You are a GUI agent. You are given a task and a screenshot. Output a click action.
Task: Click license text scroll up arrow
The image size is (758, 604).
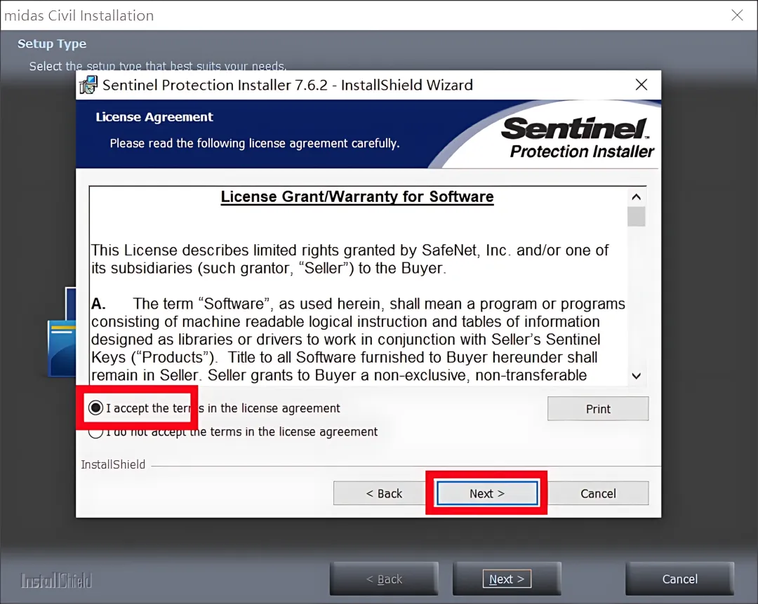tap(636, 196)
